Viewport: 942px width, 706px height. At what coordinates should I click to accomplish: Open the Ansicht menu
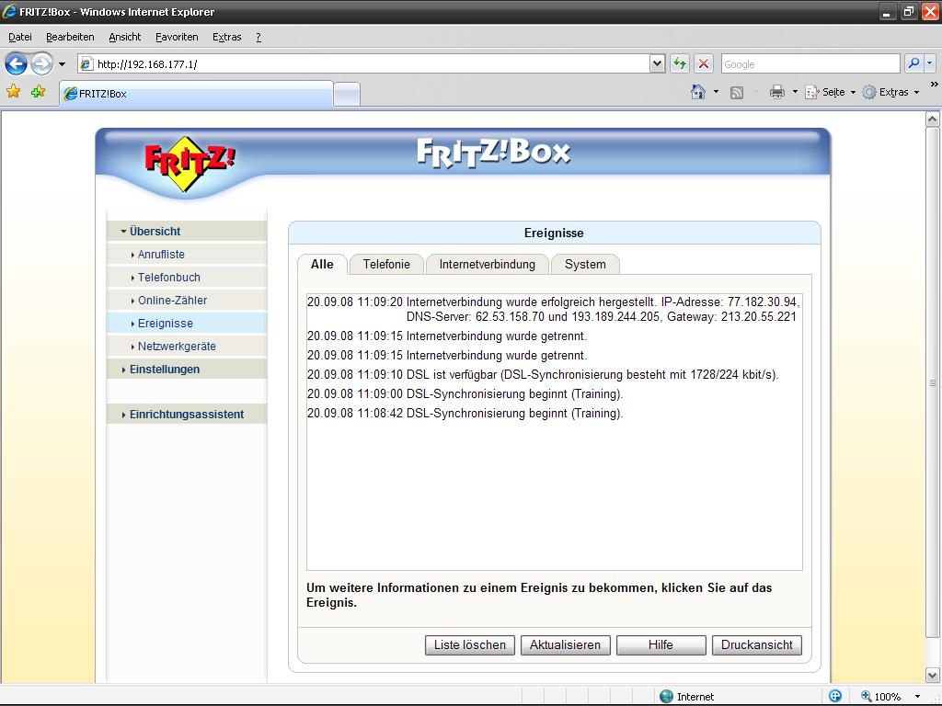click(124, 37)
